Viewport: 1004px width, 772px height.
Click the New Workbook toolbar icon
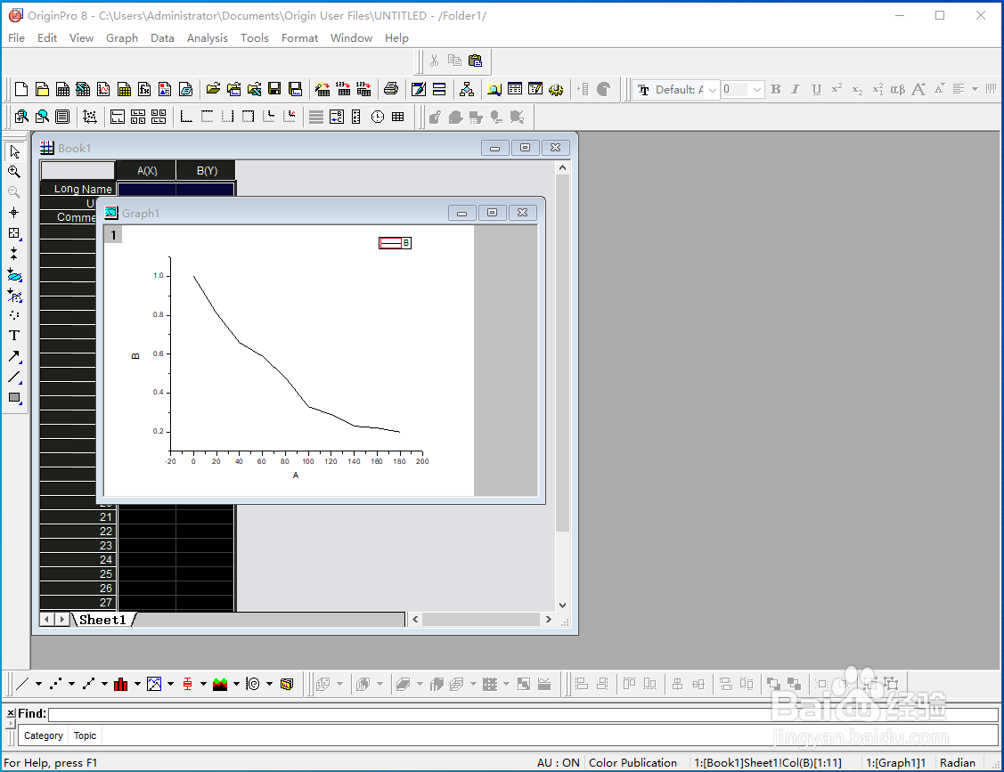click(x=62, y=89)
